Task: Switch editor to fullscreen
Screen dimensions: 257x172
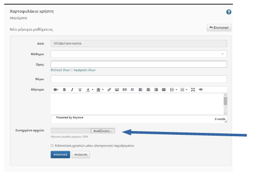Action: [193, 90]
